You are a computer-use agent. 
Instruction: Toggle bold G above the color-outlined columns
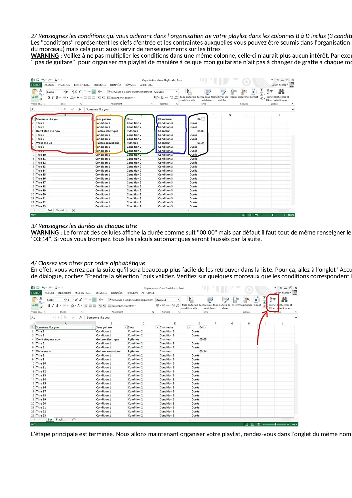tap(49, 98)
